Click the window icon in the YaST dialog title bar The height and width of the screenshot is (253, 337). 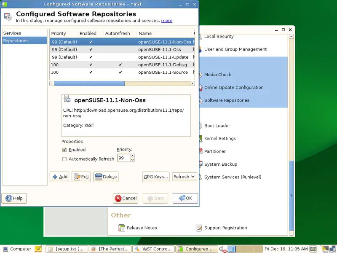(4, 4)
